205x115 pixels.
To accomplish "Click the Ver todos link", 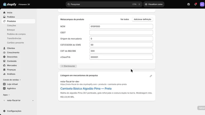I will pyautogui.click(x=125, y=19).
